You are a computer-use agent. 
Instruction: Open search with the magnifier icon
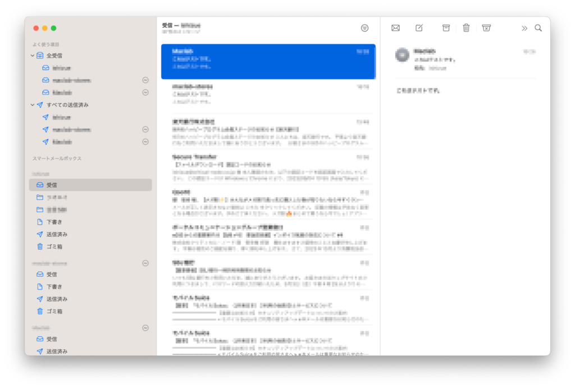[x=538, y=28]
